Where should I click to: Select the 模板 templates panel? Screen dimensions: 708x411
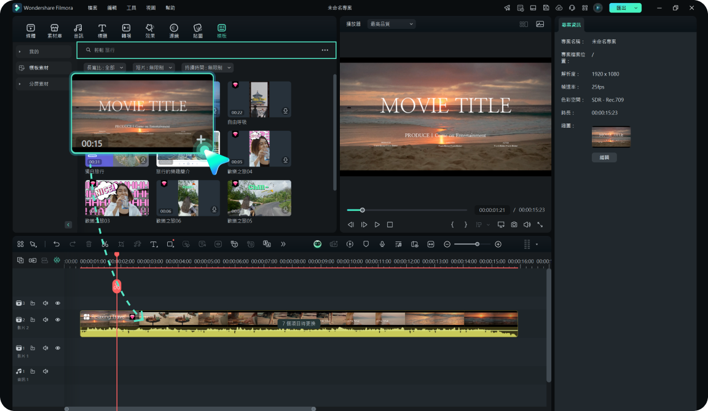coord(222,31)
